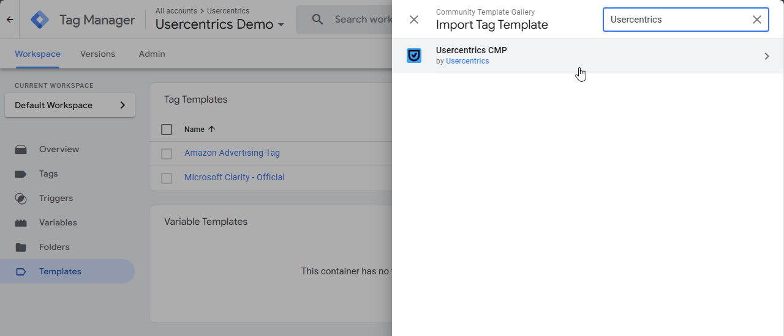The width and height of the screenshot is (784, 336).
Task: Check the Amazon Advertising Tag checkbox
Action: click(167, 153)
